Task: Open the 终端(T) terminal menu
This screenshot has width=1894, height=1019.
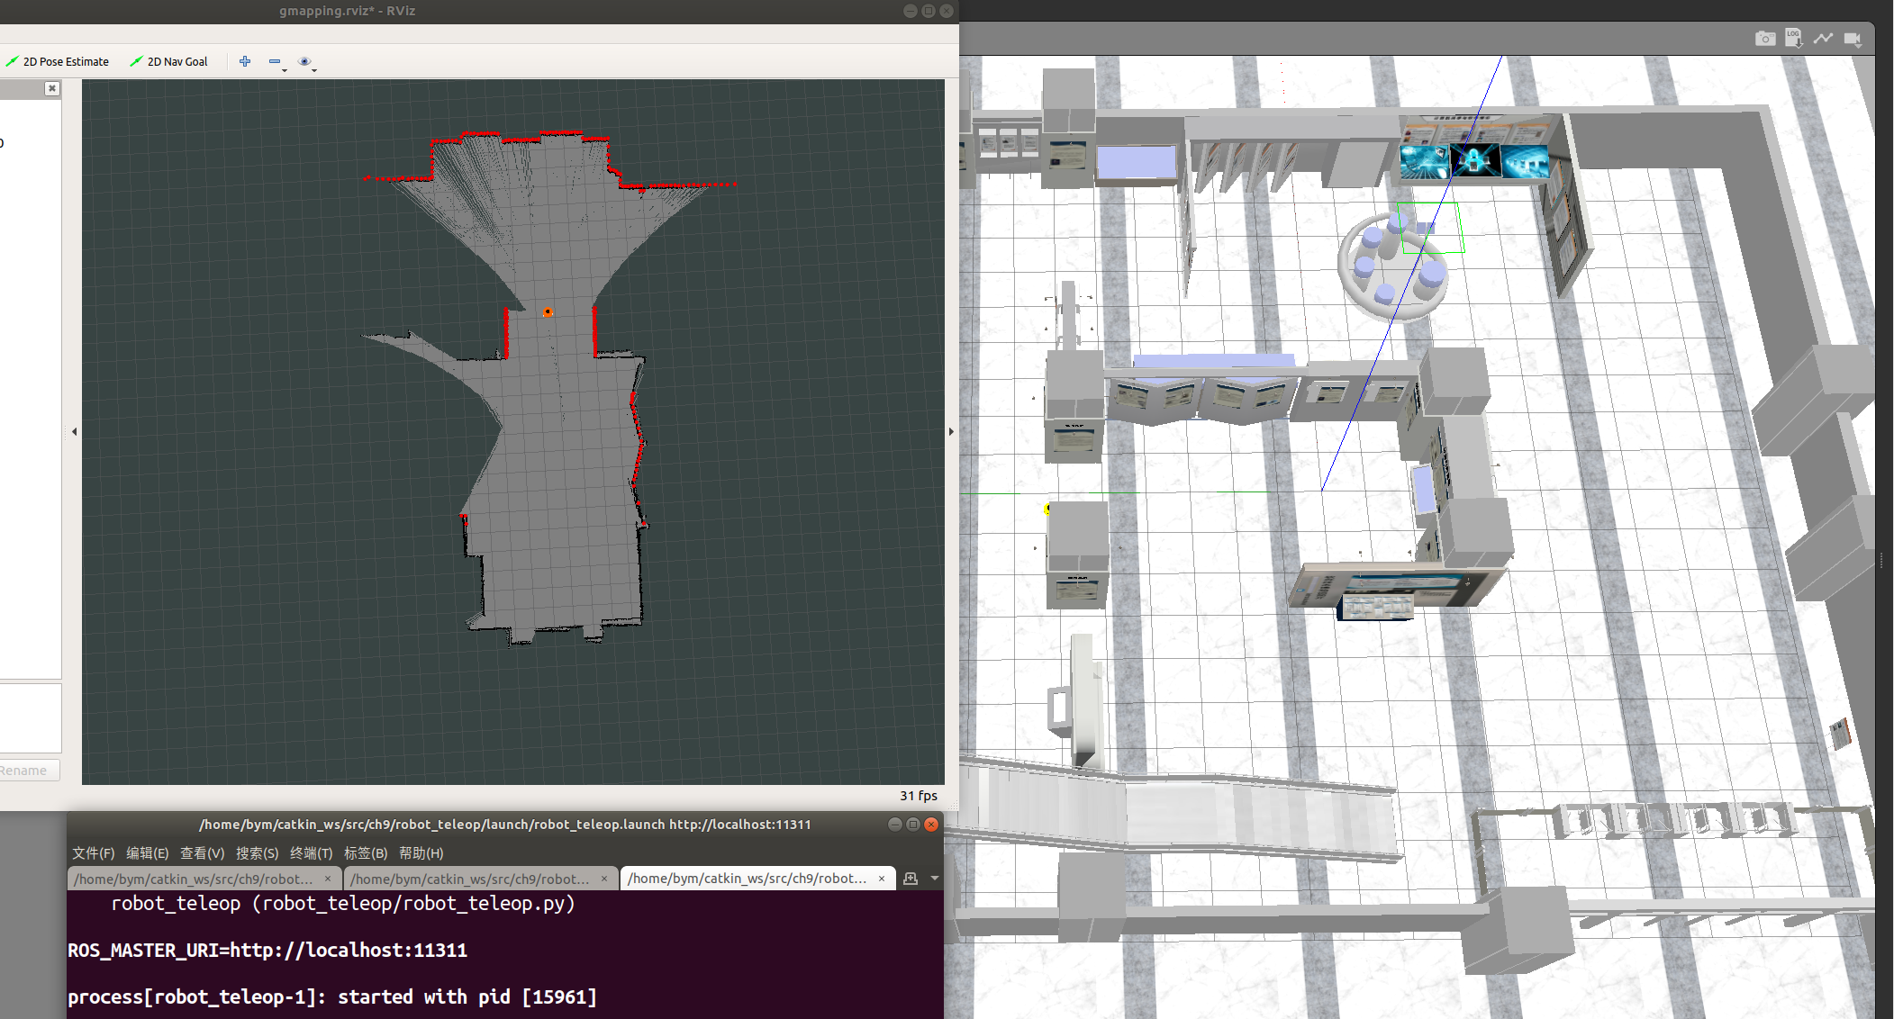Action: coord(311,852)
